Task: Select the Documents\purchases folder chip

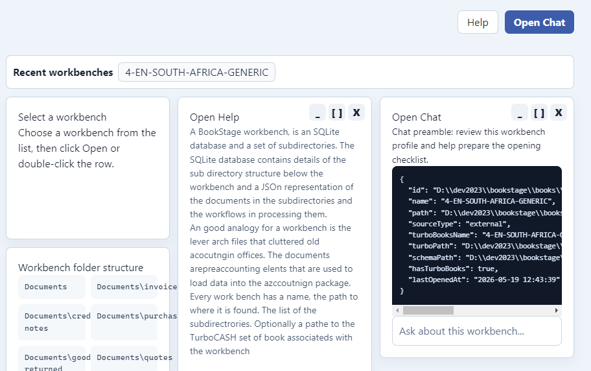Action: pyautogui.click(x=124, y=322)
